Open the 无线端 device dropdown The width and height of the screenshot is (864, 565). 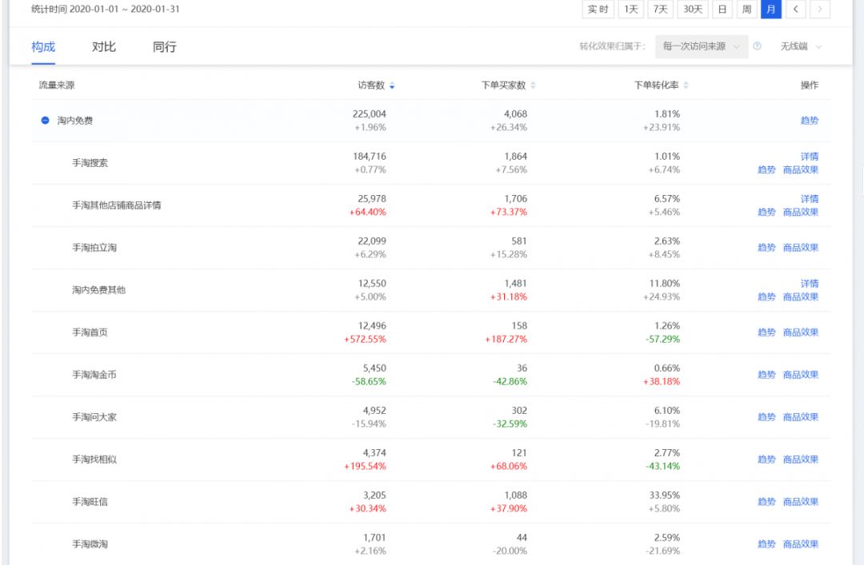click(801, 46)
